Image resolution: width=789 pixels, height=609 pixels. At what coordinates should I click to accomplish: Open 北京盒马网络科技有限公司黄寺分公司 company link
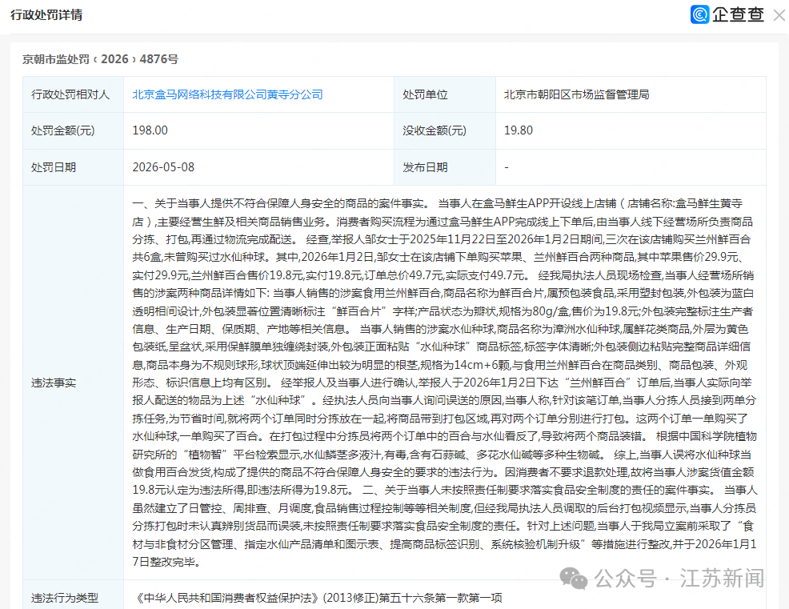227,94
